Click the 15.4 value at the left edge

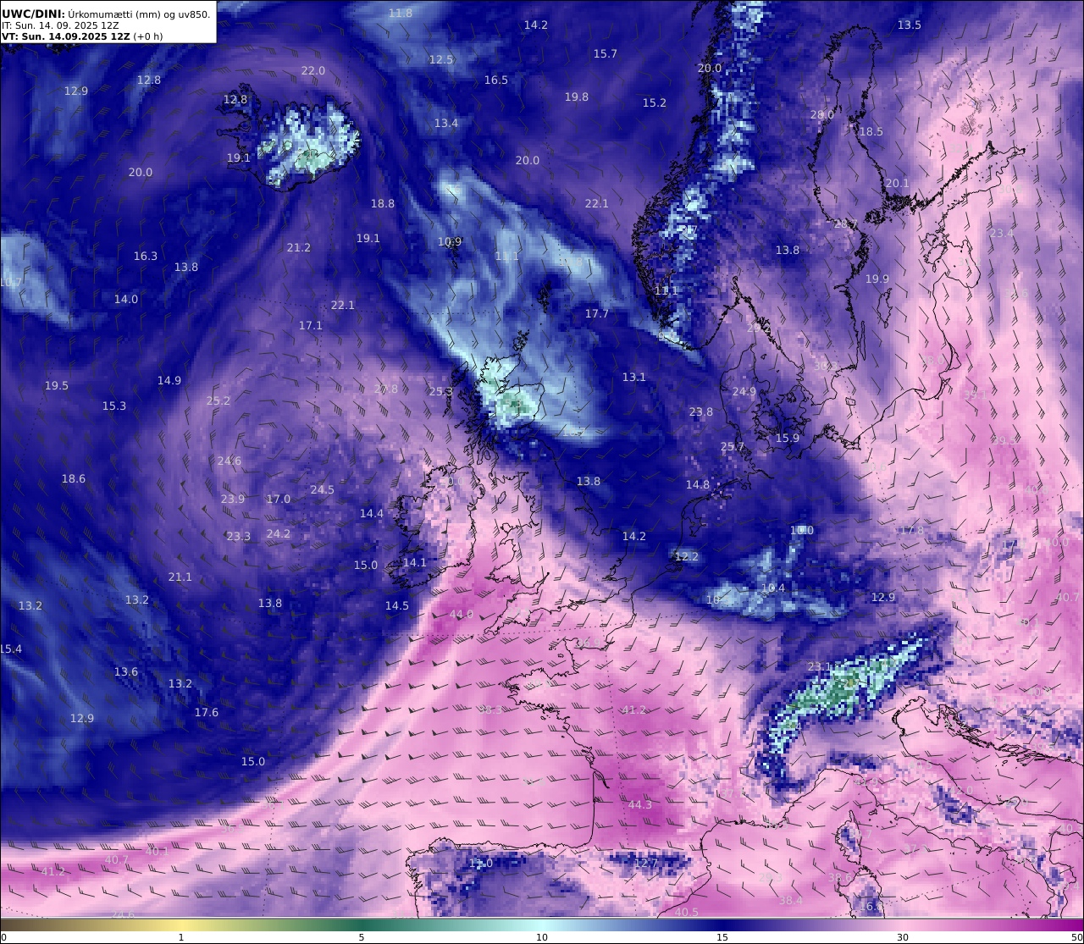tap(11, 649)
